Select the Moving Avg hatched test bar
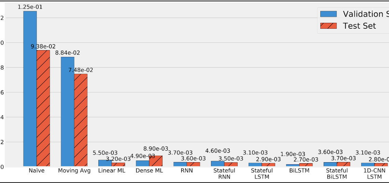Screen dimensions: 389x183 point(81,120)
